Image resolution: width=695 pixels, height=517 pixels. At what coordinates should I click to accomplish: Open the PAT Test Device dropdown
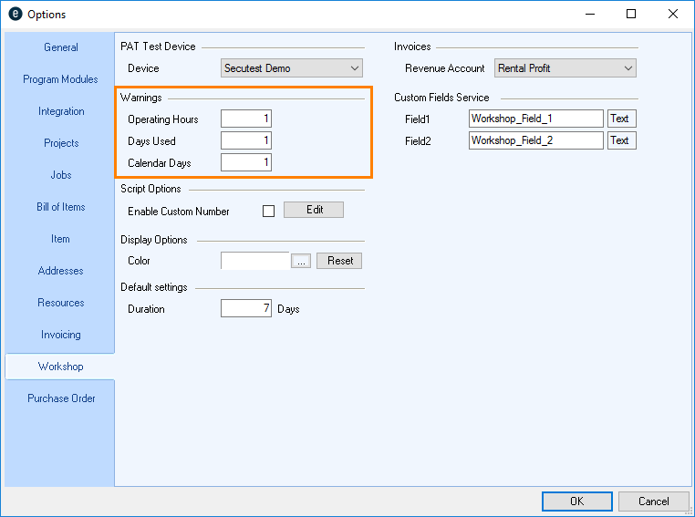point(292,68)
